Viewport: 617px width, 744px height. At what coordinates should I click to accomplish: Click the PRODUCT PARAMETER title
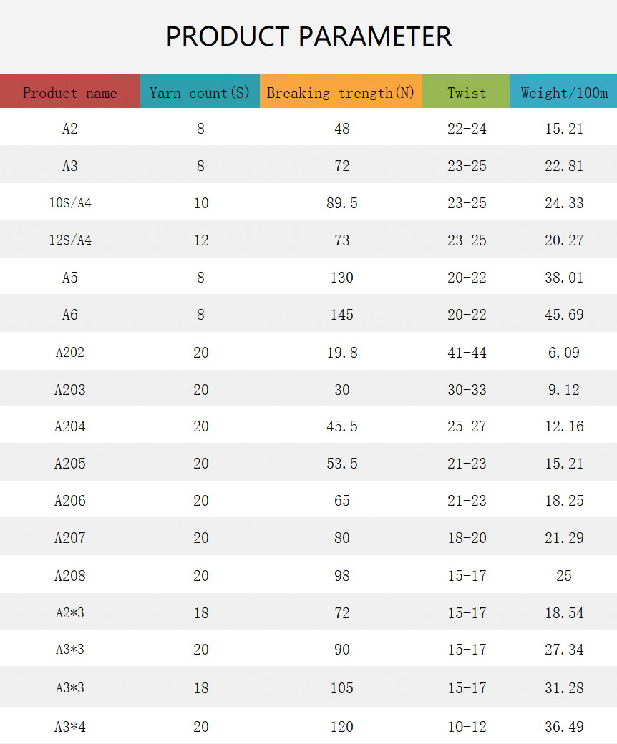click(x=308, y=36)
